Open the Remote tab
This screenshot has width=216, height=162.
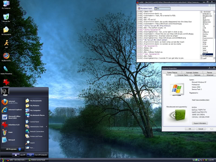point(209,72)
